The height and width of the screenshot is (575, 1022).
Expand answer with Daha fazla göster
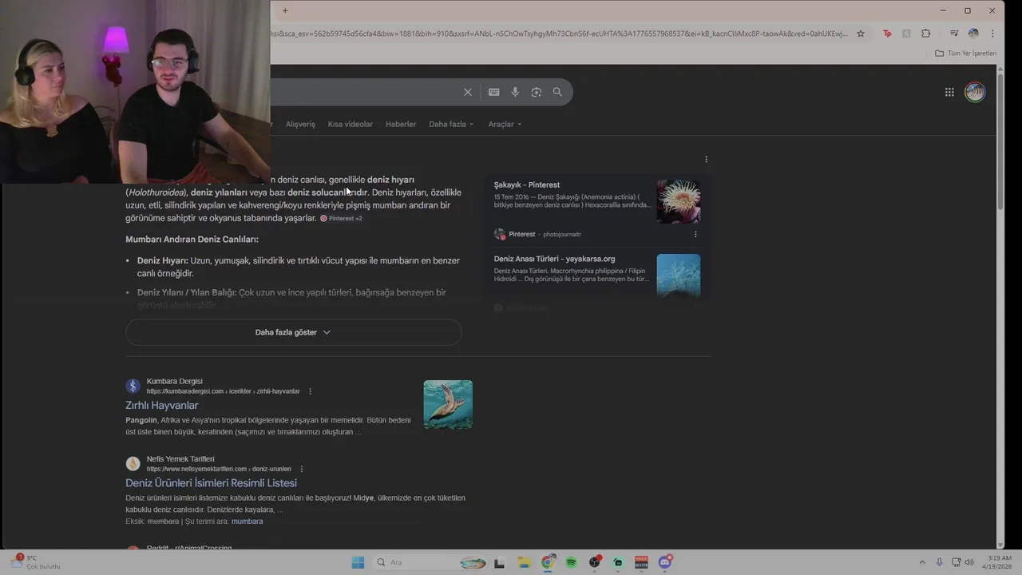(293, 332)
